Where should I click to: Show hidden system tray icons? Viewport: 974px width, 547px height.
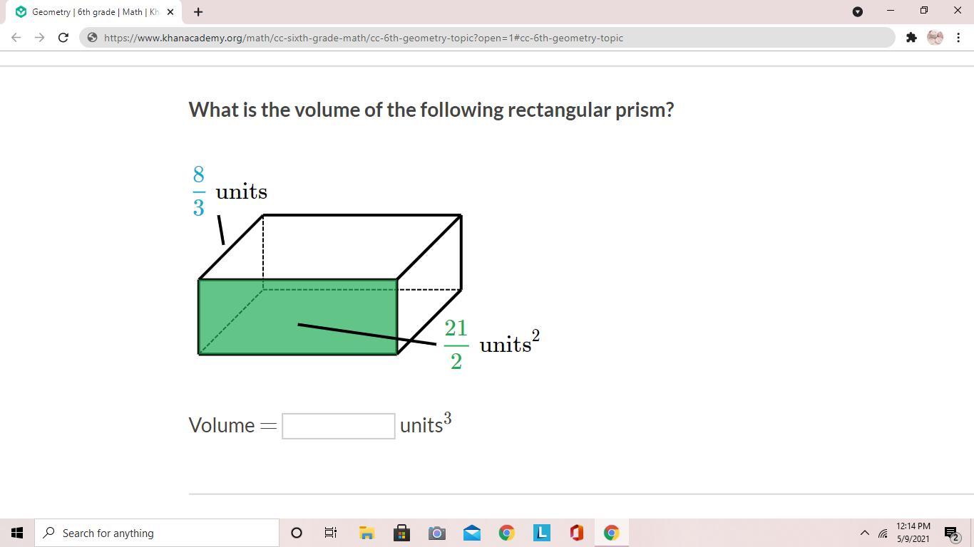(864, 533)
